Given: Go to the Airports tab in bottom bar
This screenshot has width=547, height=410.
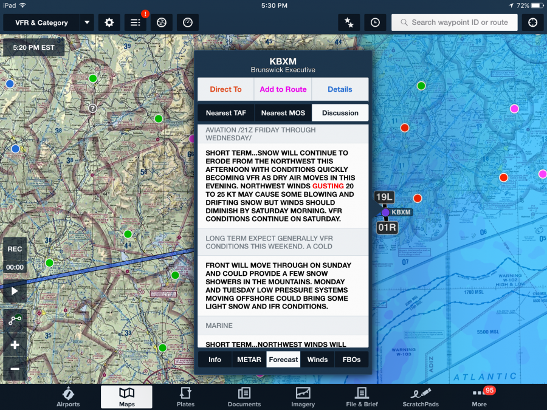Looking at the screenshot, I should tap(68, 397).
